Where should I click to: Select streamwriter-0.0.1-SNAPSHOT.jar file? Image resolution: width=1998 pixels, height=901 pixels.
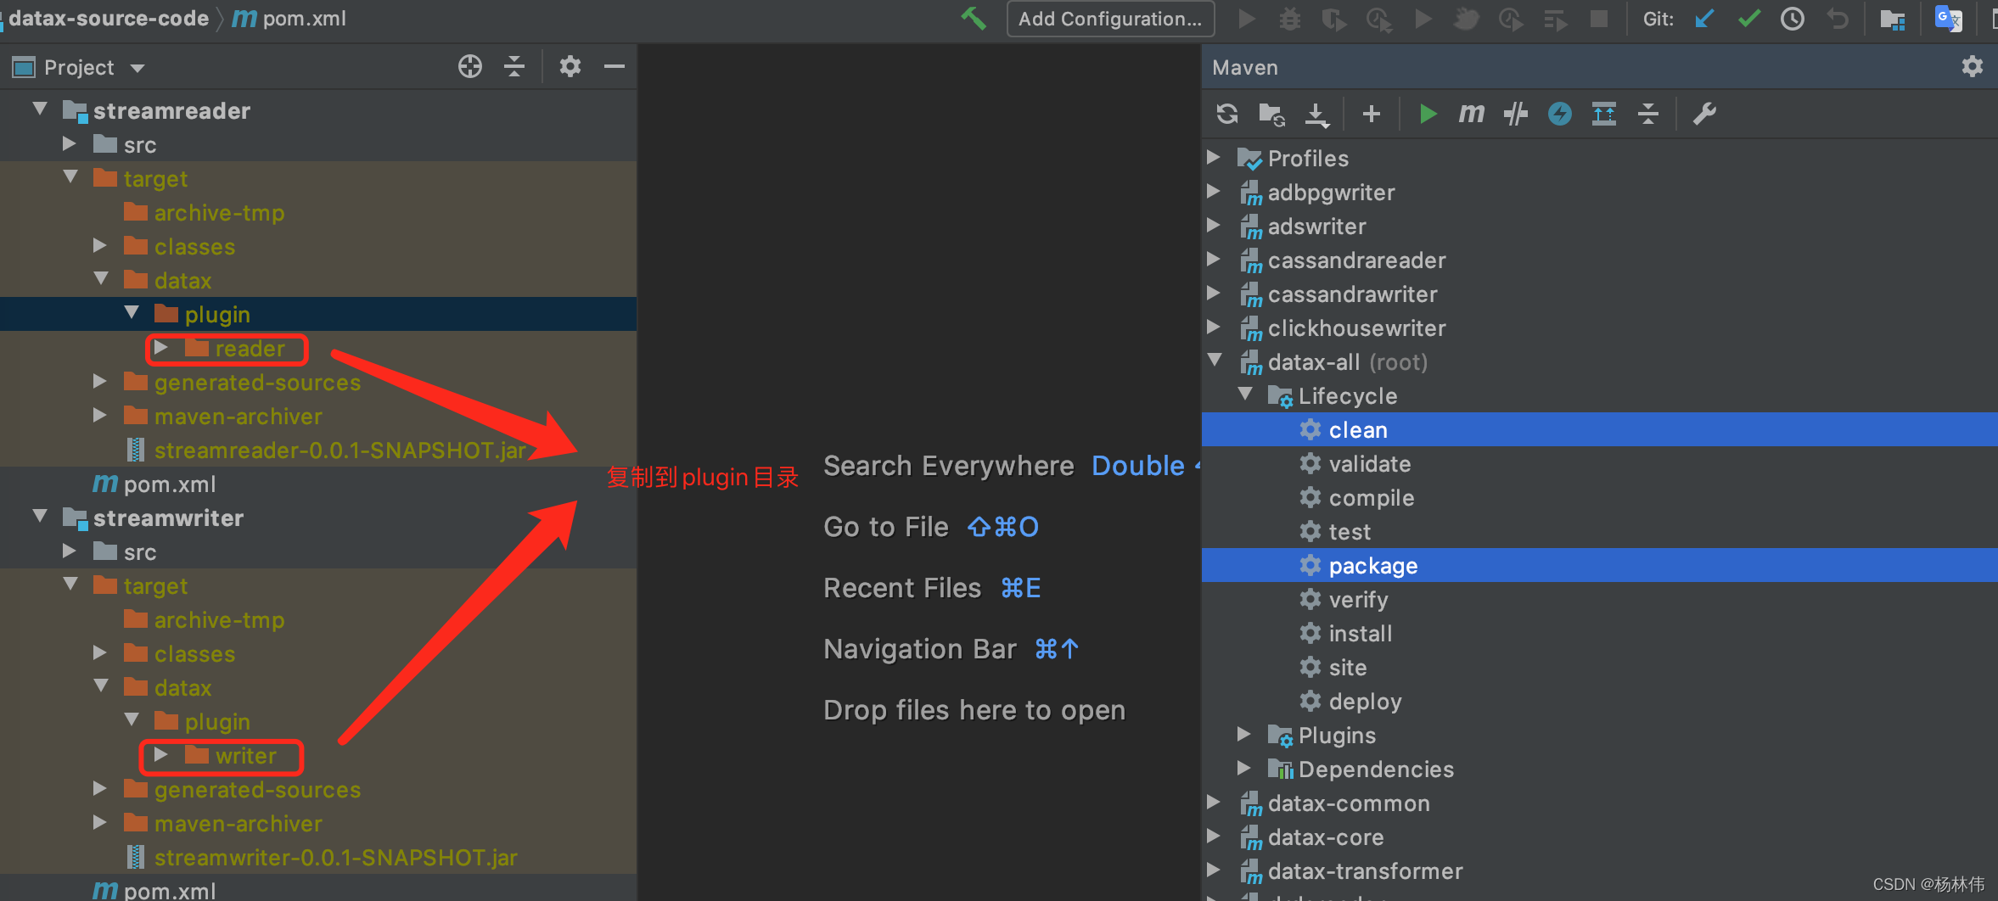(x=318, y=857)
